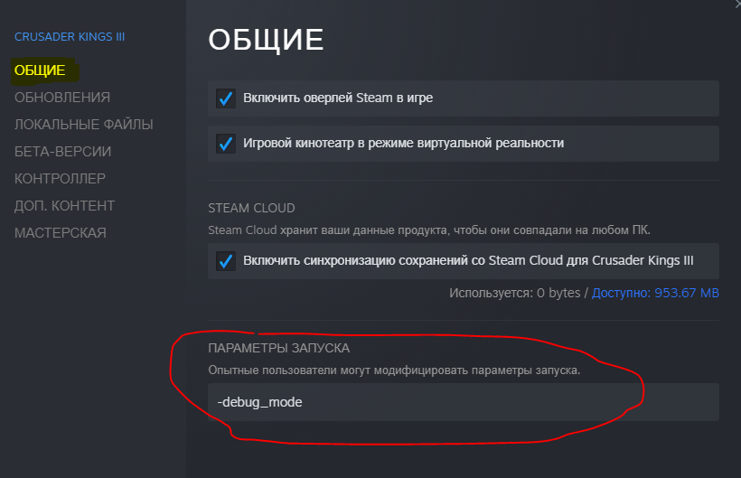Switch to ЛОКАЛЬНЫЕ ФАЙЛЫ tab
The height and width of the screenshot is (478, 741).
(x=84, y=124)
